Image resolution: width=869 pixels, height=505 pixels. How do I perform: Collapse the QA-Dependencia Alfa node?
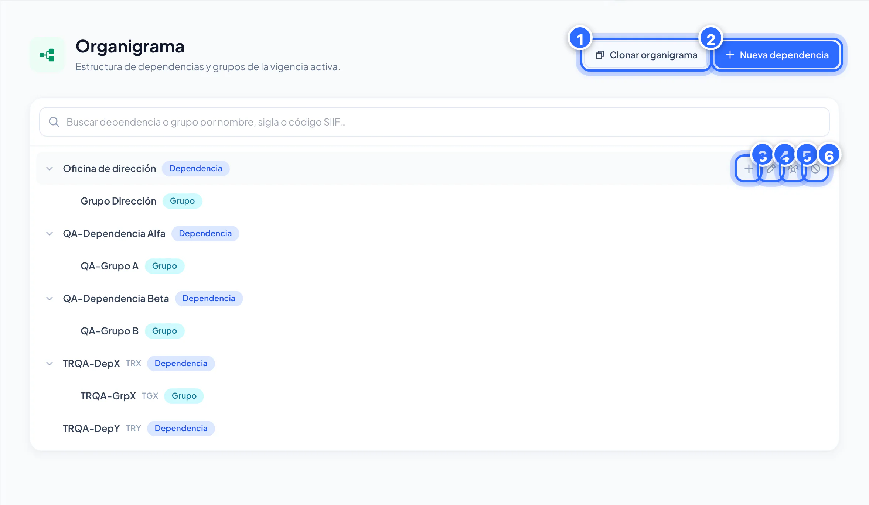tap(50, 234)
